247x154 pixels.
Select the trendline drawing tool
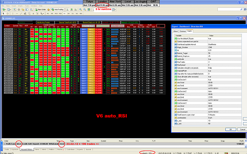(21, 14)
